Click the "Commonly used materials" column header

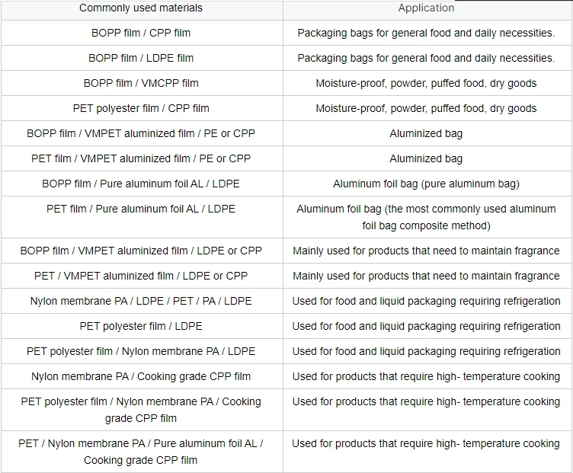tap(141, 8)
